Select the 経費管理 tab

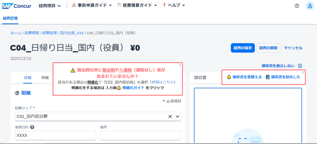10,18
